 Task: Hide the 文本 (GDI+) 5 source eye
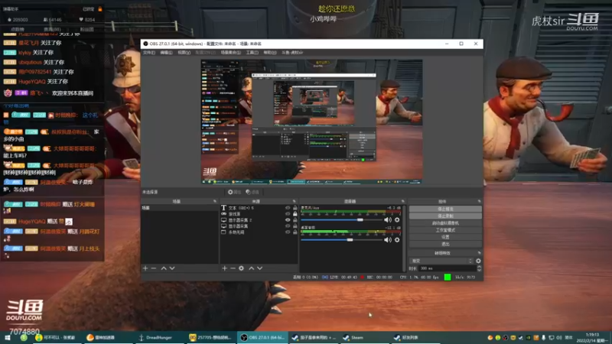click(x=288, y=208)
